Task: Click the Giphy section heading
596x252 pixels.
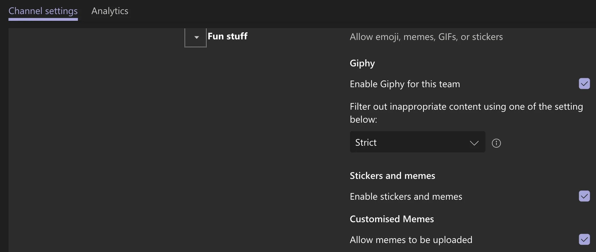Action: 362,63
